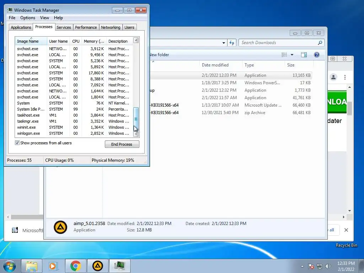The image size is (364, 273).
Task: Select the Microsoft Update file row
Action: [x=230, y=105]
